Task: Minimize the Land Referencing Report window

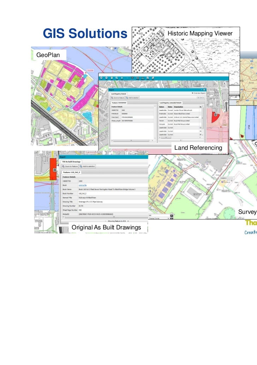Action: click(201, 90)
